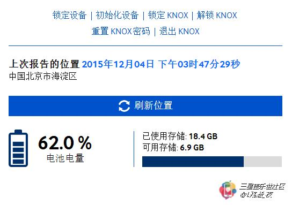Click the dark blue used storage bar
292x205 pixels.
point(193,162)
